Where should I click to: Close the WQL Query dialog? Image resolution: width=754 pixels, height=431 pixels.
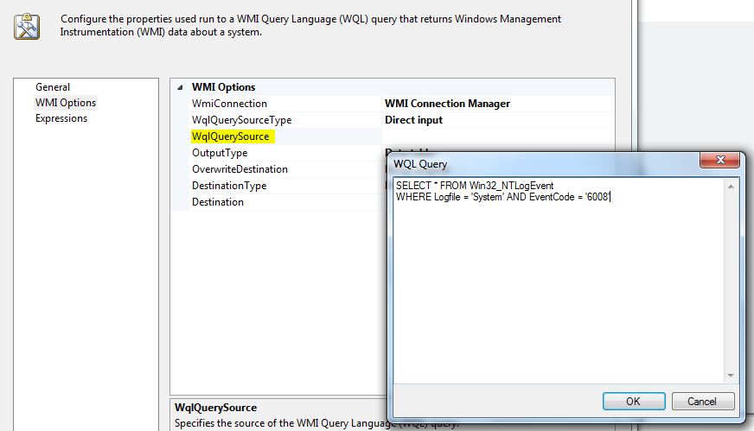pyautogui.click(x=719, y=160)
